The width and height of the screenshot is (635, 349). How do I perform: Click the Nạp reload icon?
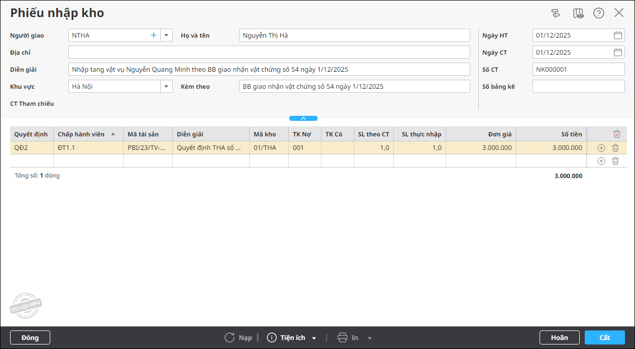tap(230, 337)
